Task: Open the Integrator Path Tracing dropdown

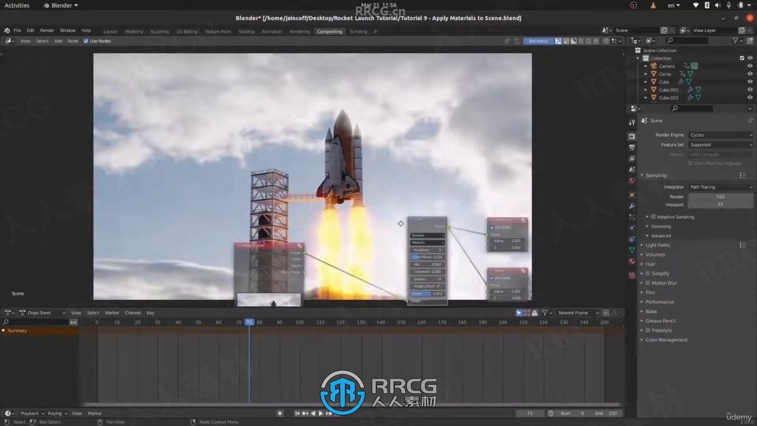Action: click(x=721, y=187)
